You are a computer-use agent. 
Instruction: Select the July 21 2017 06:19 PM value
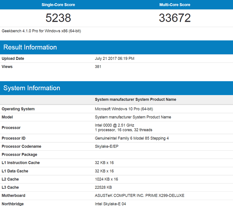pyautogui.click(x=114, y=59)
